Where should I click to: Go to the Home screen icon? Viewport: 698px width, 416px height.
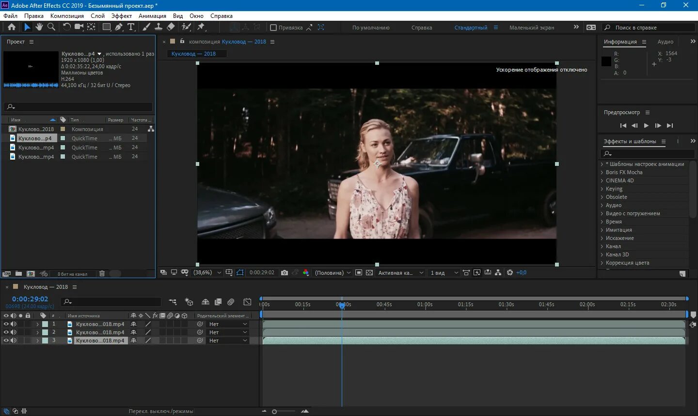[x=12, y=27]
